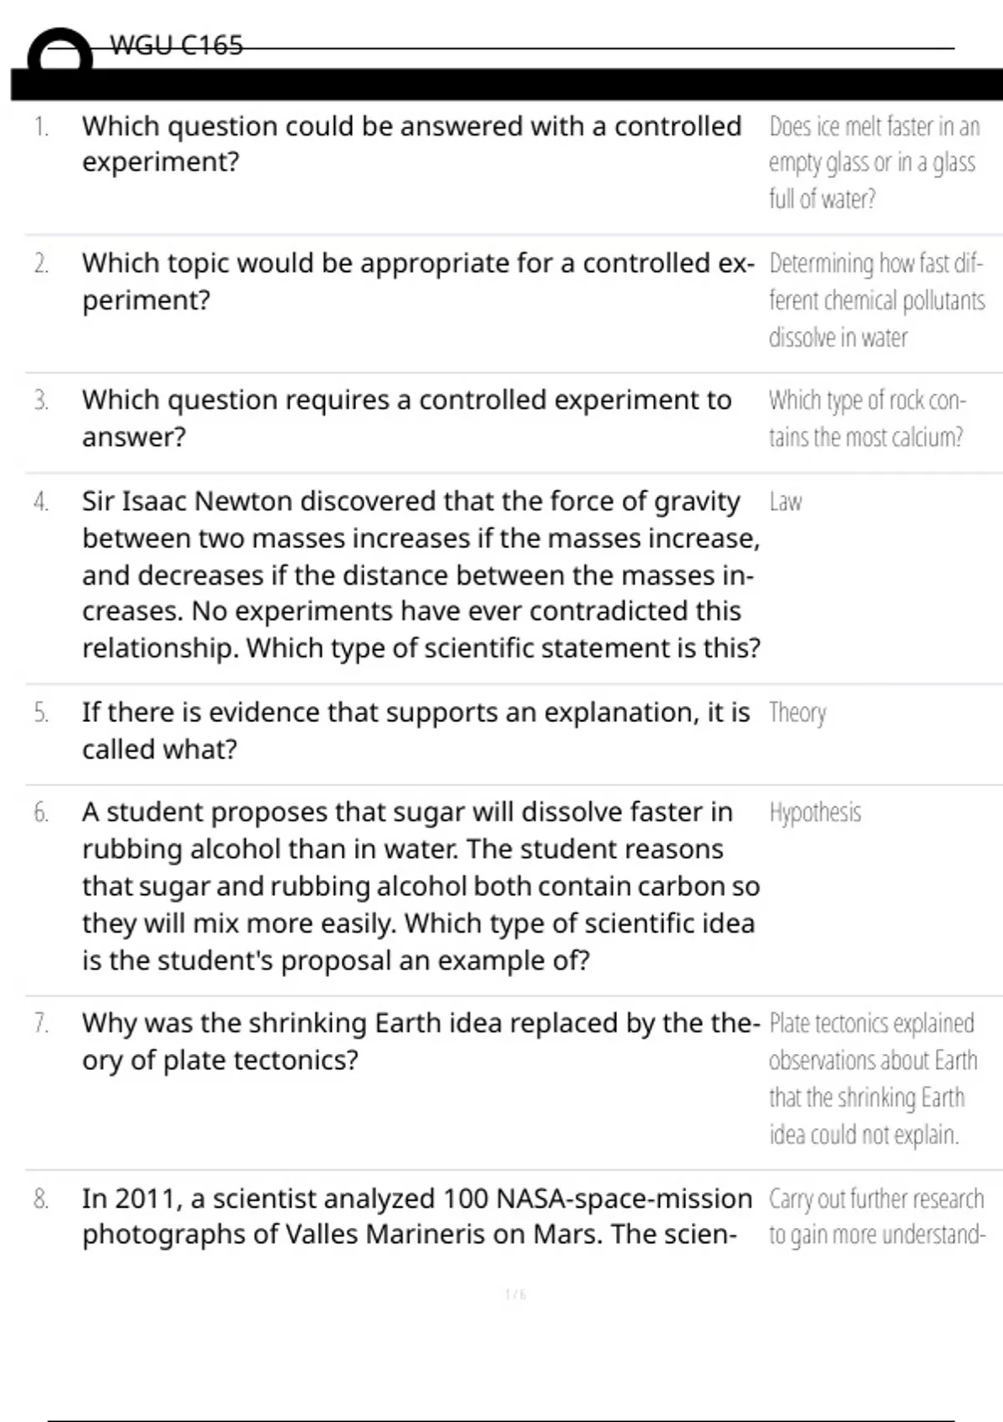
Task: Select question 6 about sugar dissolving in rubbing alcohol
Action: [421, 886]
